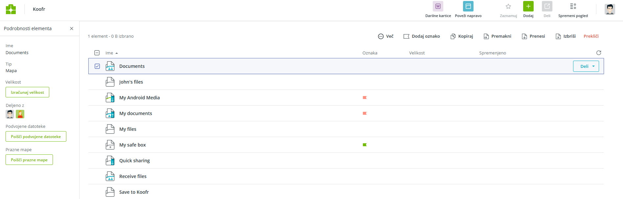Choose Dodaj oznako action
The height and width of the screenshot is (199, 623).
422,36
